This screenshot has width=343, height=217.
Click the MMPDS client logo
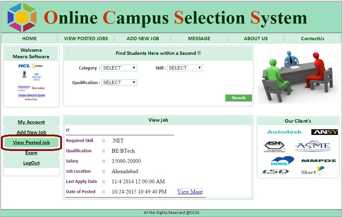(x=318, y=160)
